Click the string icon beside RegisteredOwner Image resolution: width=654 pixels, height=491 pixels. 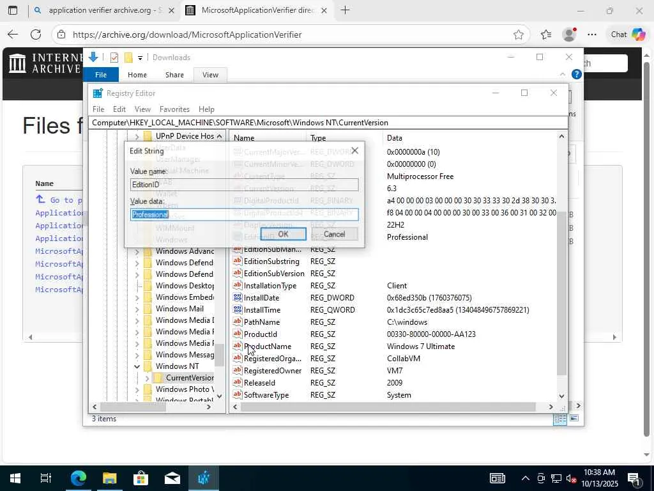click(x=238, y=370)
